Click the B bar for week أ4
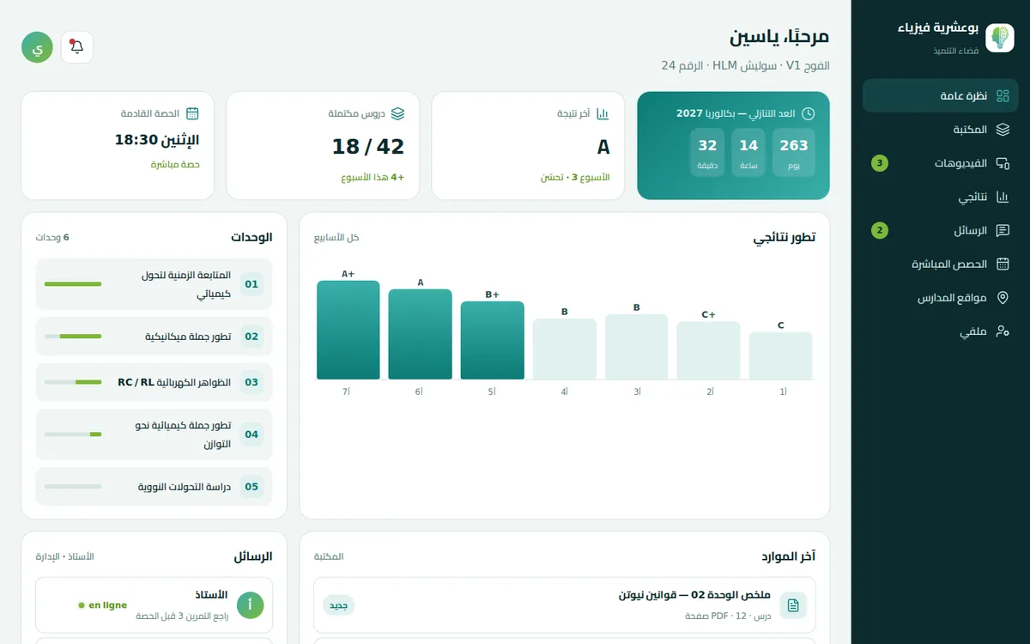 click(x=564, y=349)
